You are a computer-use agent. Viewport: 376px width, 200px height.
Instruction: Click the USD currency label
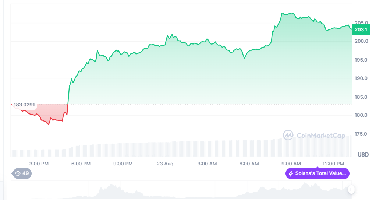(363, 155)
